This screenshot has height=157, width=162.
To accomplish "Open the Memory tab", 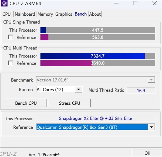I will click(x=45, y=14).
